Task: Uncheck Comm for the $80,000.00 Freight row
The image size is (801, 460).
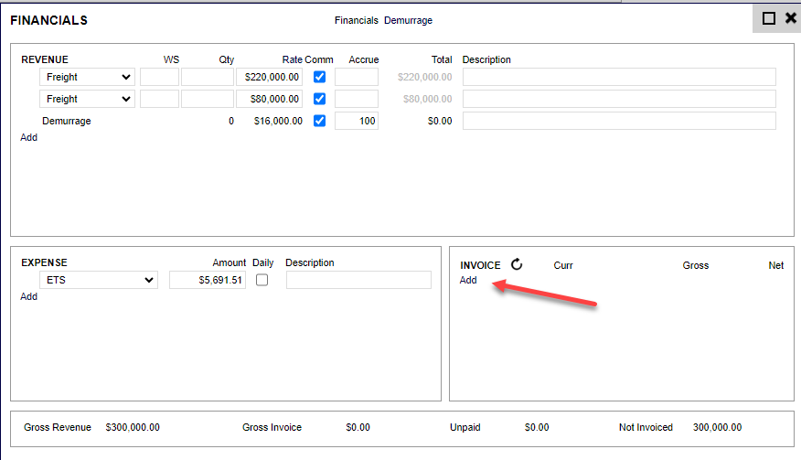Action: pos(319,99)
